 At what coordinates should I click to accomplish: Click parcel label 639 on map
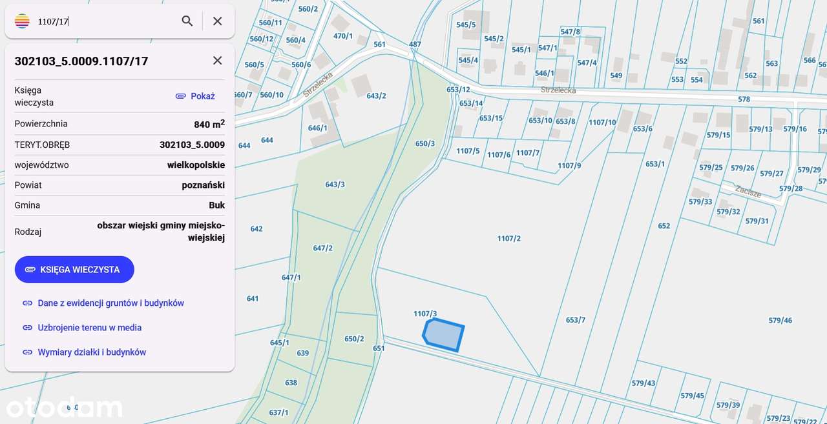coord(303,354)
